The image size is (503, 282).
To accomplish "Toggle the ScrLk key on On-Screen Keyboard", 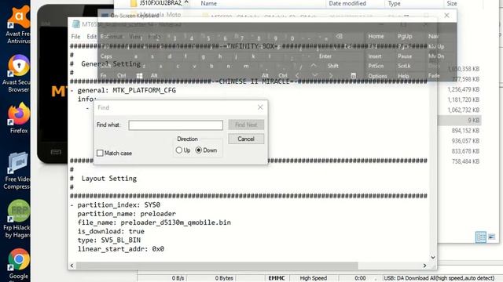I will coord(404,66).
